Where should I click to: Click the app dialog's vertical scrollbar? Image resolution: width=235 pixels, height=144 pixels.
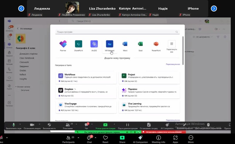pos(183,51)
